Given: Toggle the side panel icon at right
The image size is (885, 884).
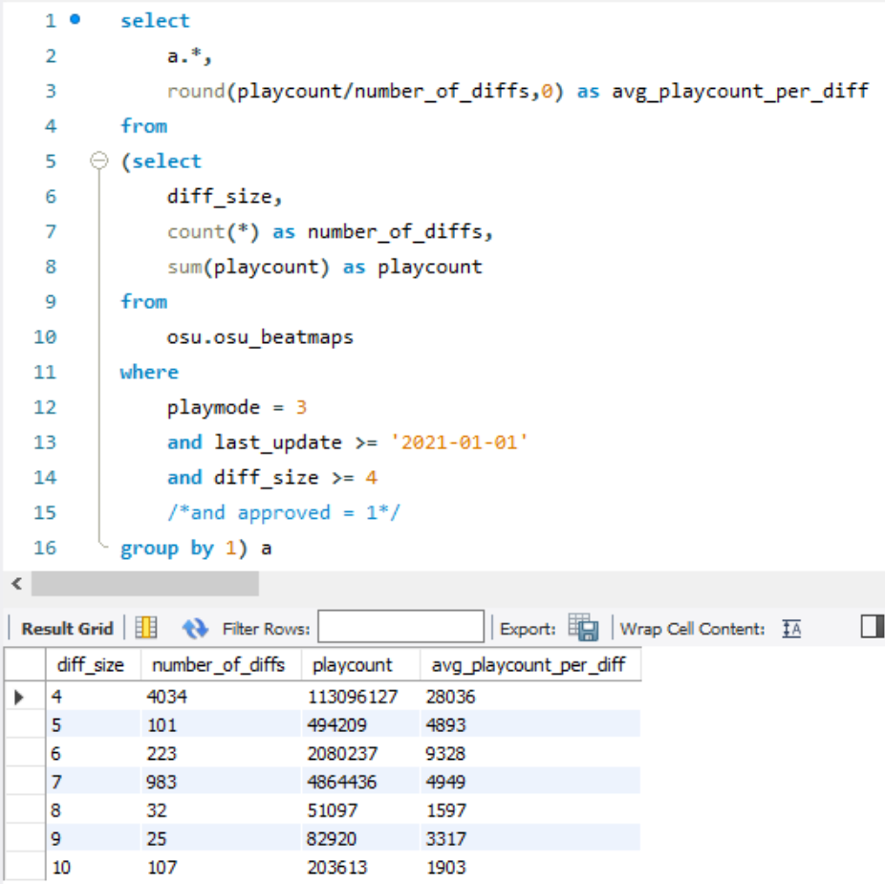Looking at the screenshot, I should pyautogui.click(x=872, y=627).
